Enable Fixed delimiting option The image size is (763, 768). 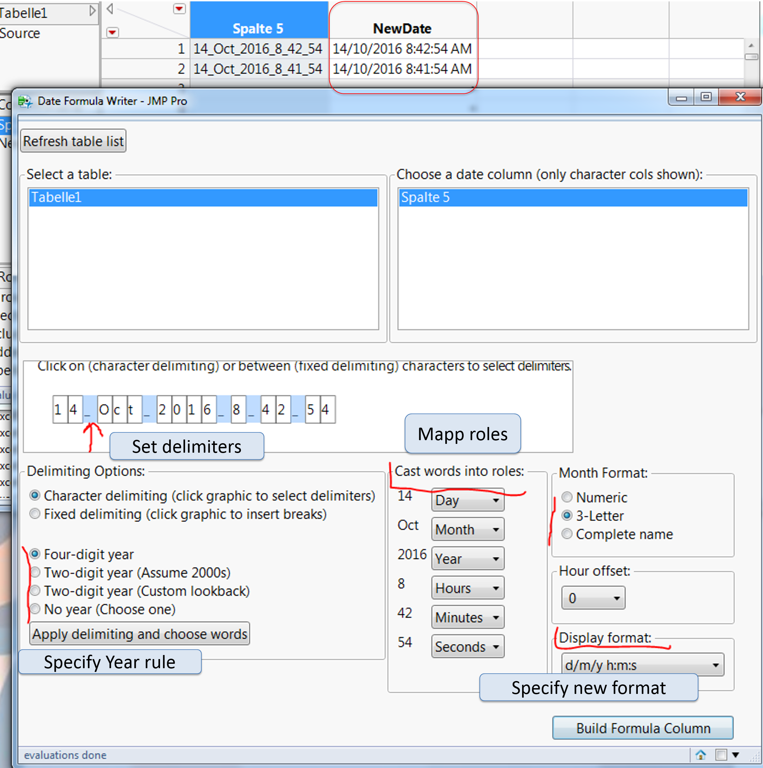tap(35, 514)
